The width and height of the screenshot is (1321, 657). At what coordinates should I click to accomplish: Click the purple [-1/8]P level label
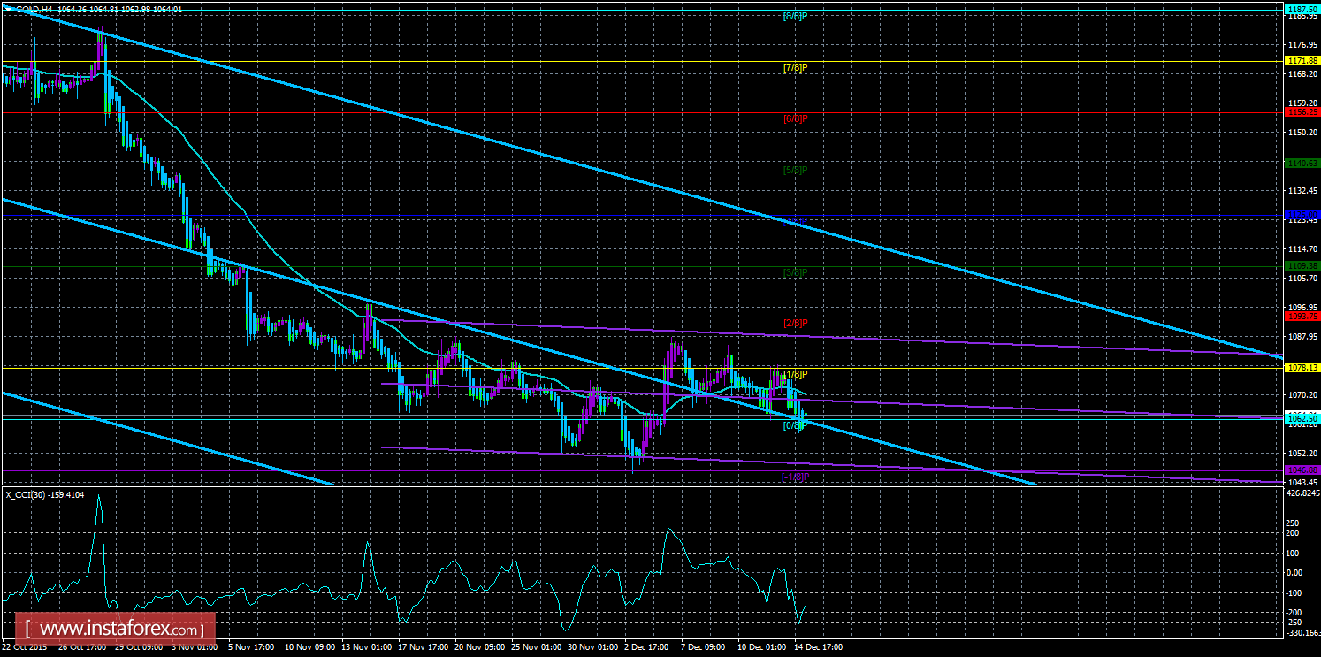tap(795, 477)
